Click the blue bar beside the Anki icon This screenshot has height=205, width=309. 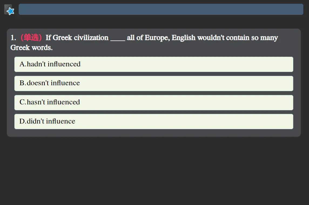pyautogui.click(x=161, y=9)
